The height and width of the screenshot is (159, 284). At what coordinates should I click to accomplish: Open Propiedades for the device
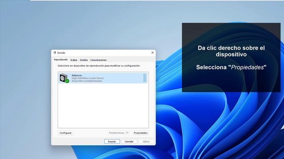click(x=141, y=133)
